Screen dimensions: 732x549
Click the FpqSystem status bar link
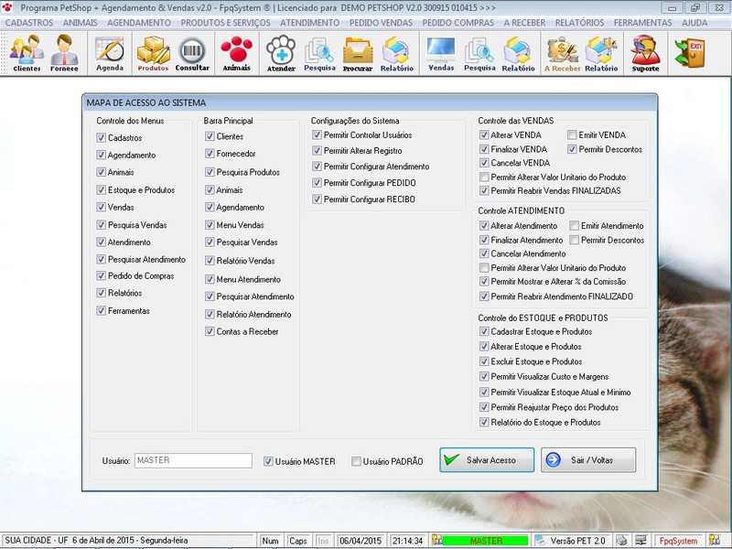pos(678,541)
